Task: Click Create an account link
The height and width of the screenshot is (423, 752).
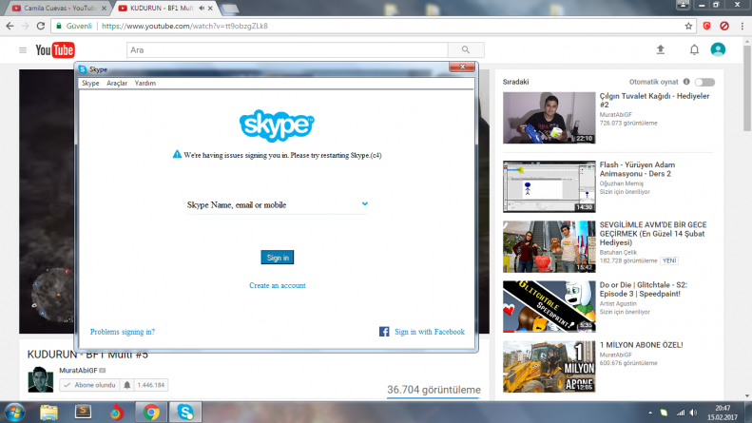Action: [x=278, y=285]
